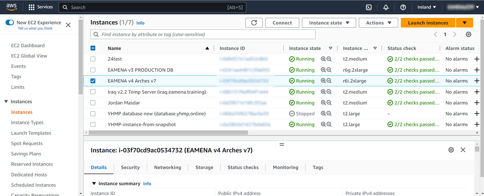Open Launch Templates in sidebar

[x=31, y=133]
